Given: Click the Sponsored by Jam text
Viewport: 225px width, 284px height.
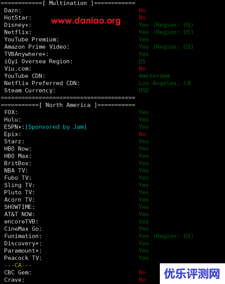Looking at the screenshot, I should point(56,127).
